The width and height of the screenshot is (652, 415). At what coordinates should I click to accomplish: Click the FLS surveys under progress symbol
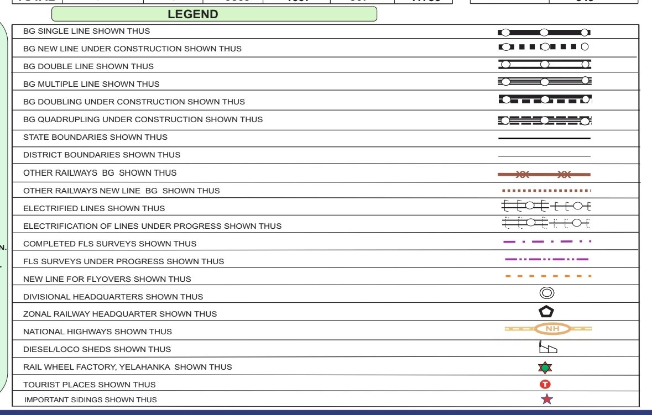point(547,259)
